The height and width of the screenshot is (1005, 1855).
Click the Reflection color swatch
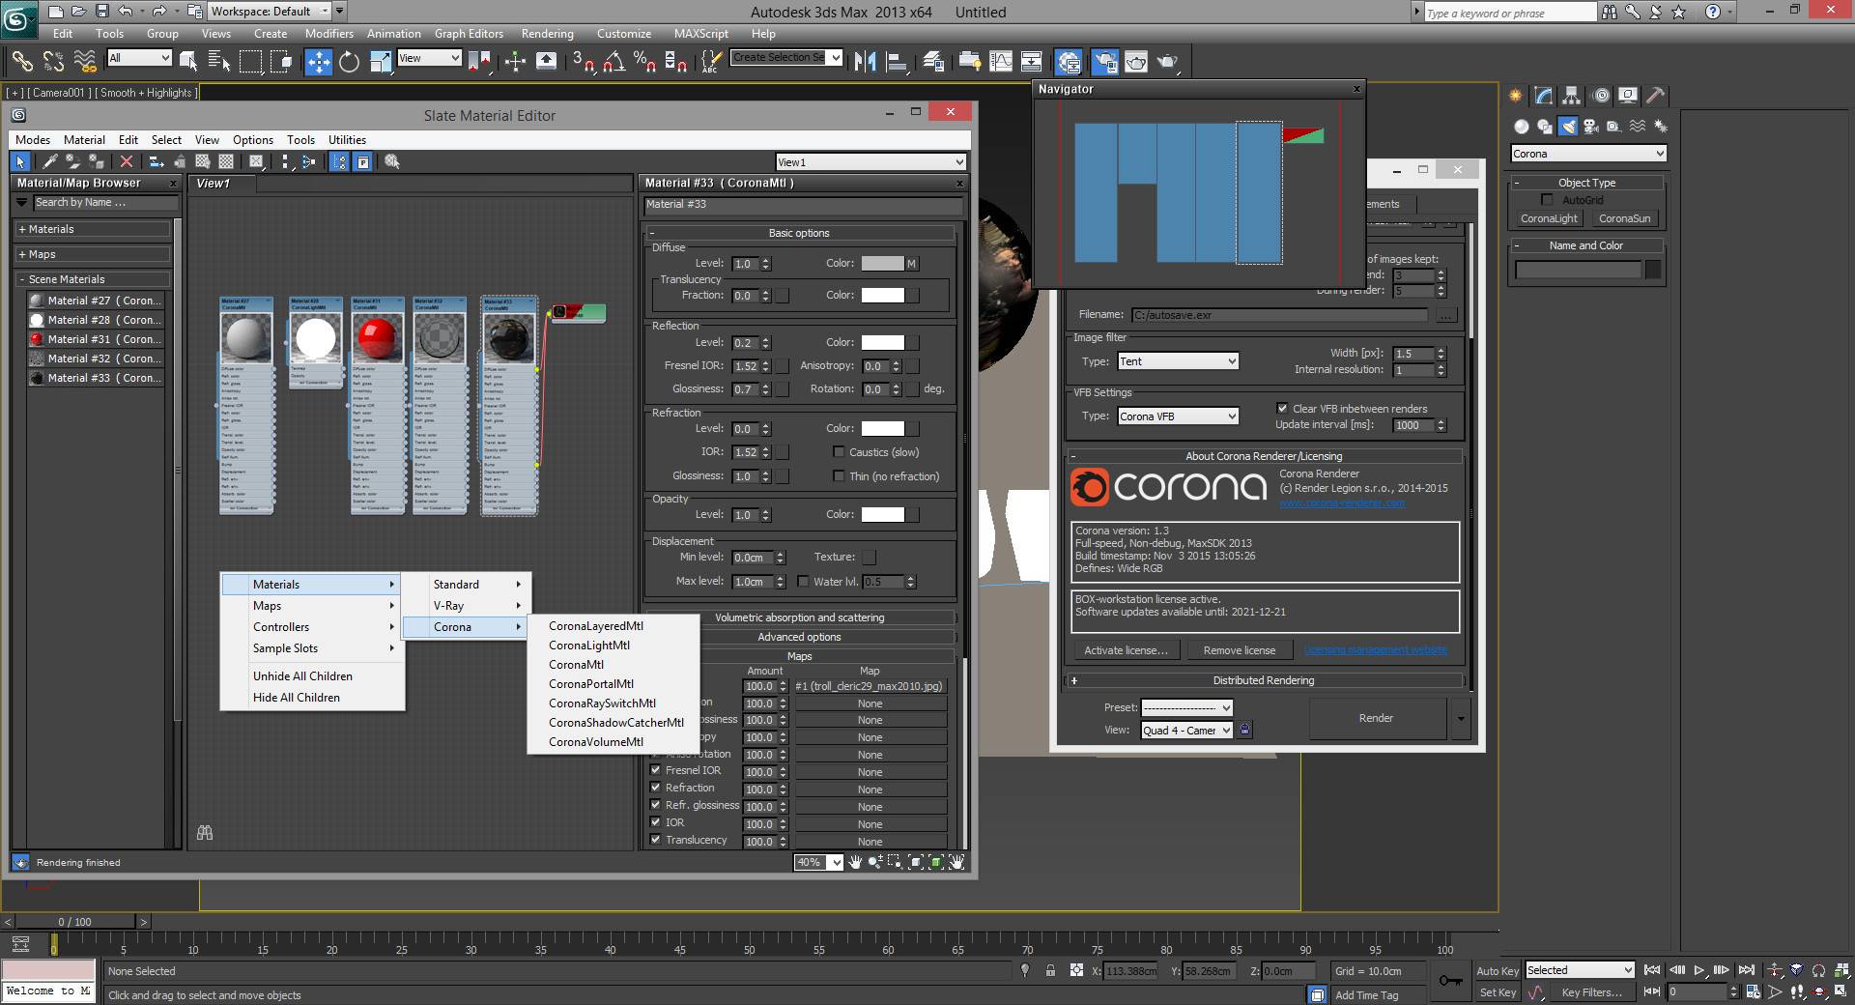(882, 342)
